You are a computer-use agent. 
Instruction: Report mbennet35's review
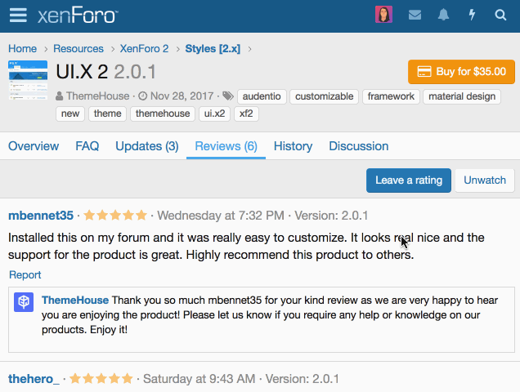point(25,275)
